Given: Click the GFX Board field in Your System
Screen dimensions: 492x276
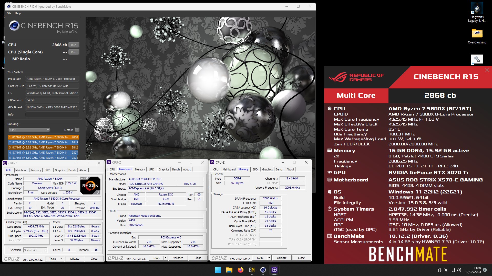Looking at the screenshot, I should tap(52, 107).
